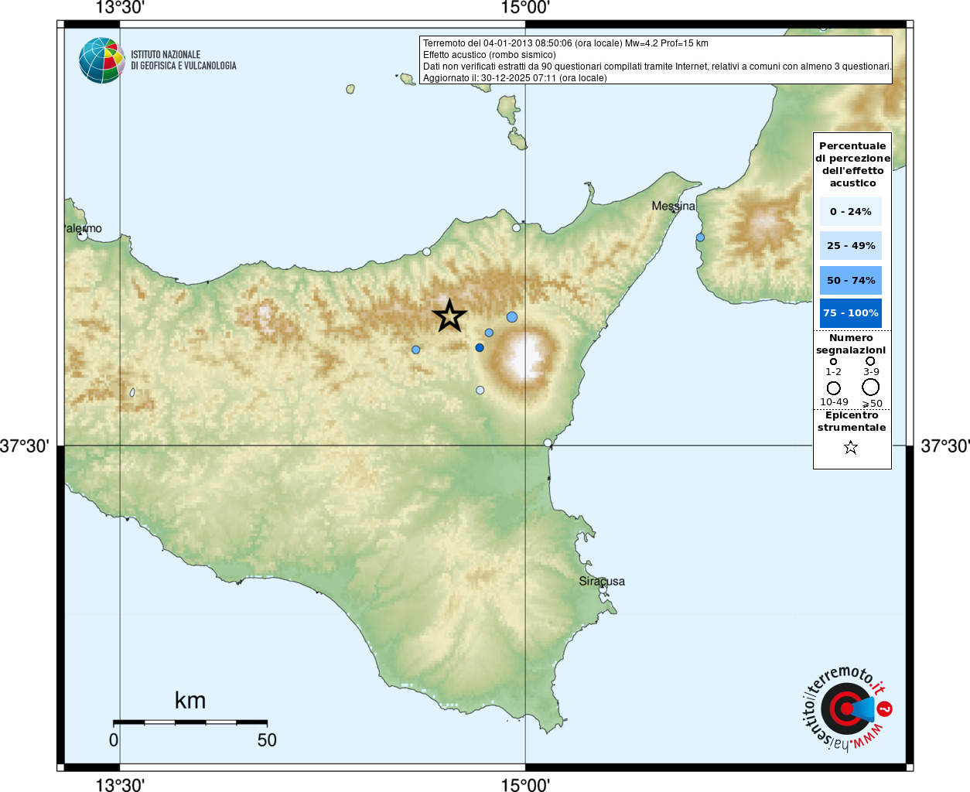Click the epicenter star marker on map
The image size is (970, 792).
click(x=449, y=316)
